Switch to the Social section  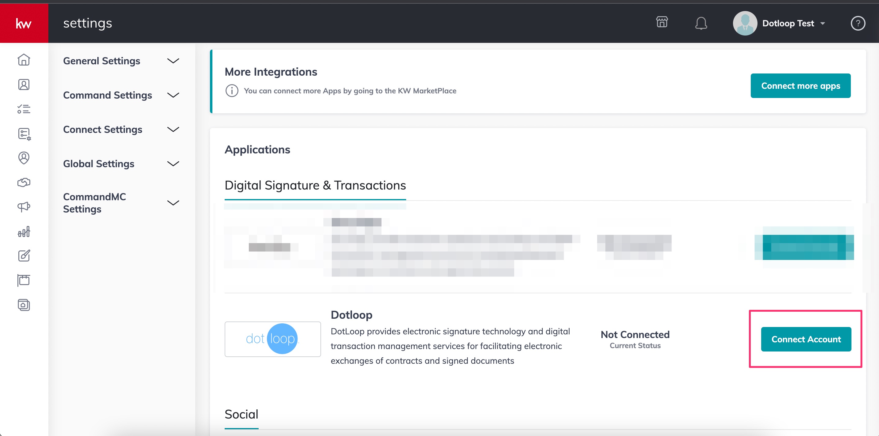click(241, 414)
